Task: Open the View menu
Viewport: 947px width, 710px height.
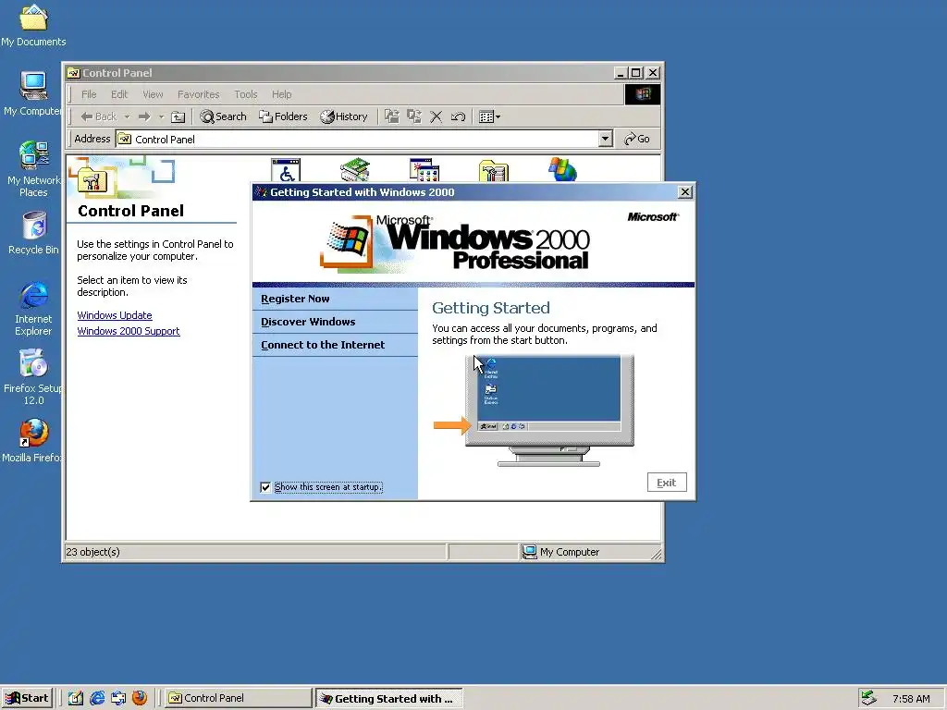Action: 153,94
